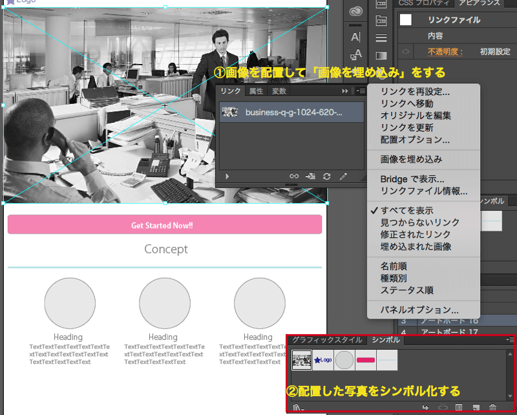This screenshot has width=517, height=415.
Task: Open the Stroke panel icon with three lines
Action: coord(381,38)
